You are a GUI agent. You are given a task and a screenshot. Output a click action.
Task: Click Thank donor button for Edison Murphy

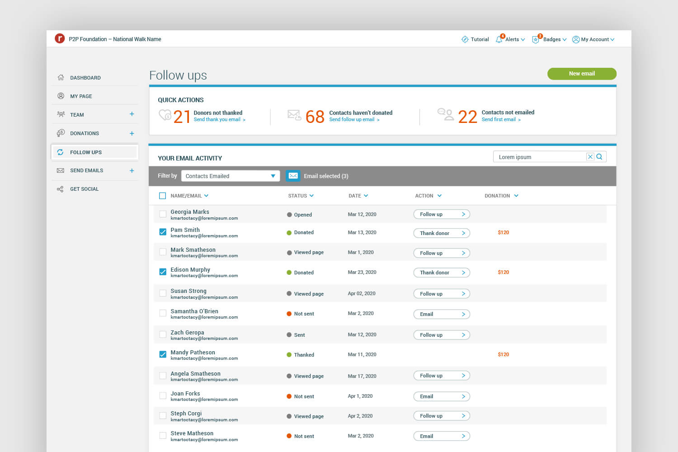(442, 273)
